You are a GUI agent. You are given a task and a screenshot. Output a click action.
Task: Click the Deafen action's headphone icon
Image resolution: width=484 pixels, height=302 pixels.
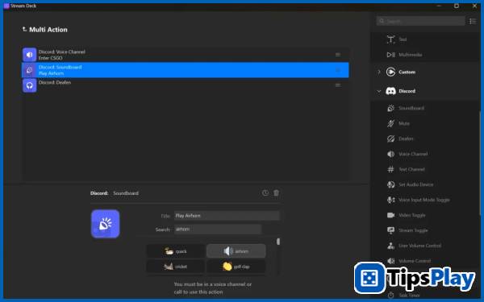[x=29, y=85]
